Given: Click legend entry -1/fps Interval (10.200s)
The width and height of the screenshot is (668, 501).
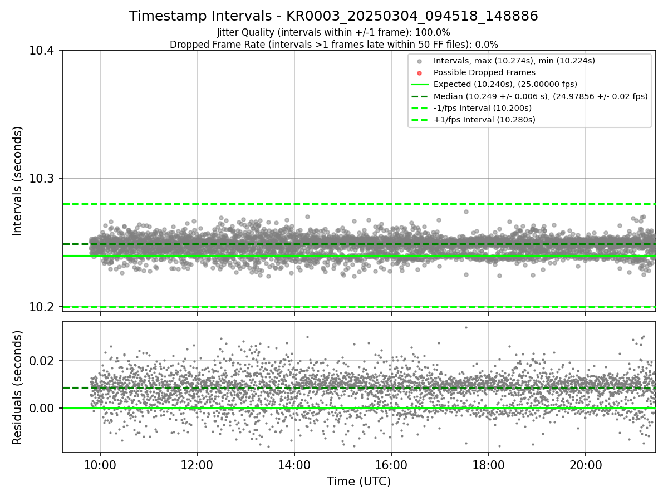Looking at the screenshot, I should tap(483, 108).
